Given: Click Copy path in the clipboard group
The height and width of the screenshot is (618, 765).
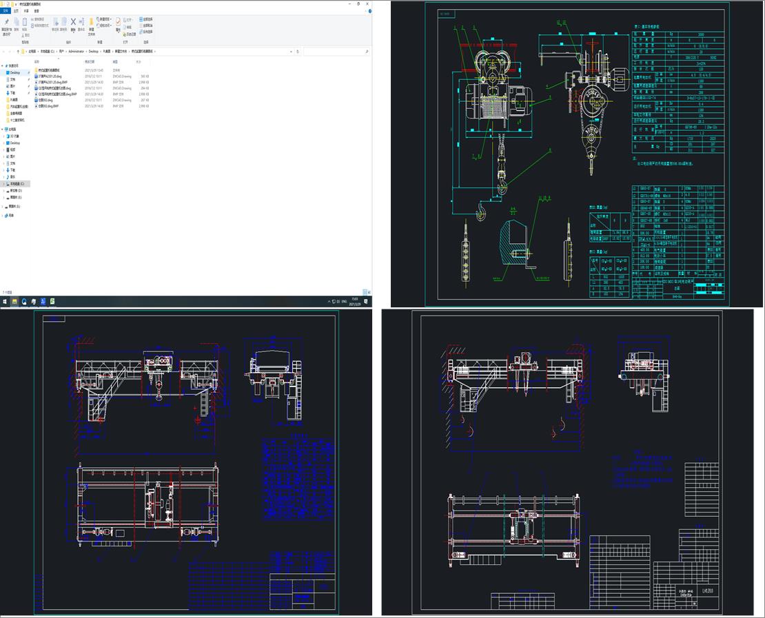Looking at the screenshot, I should point(38,19).
